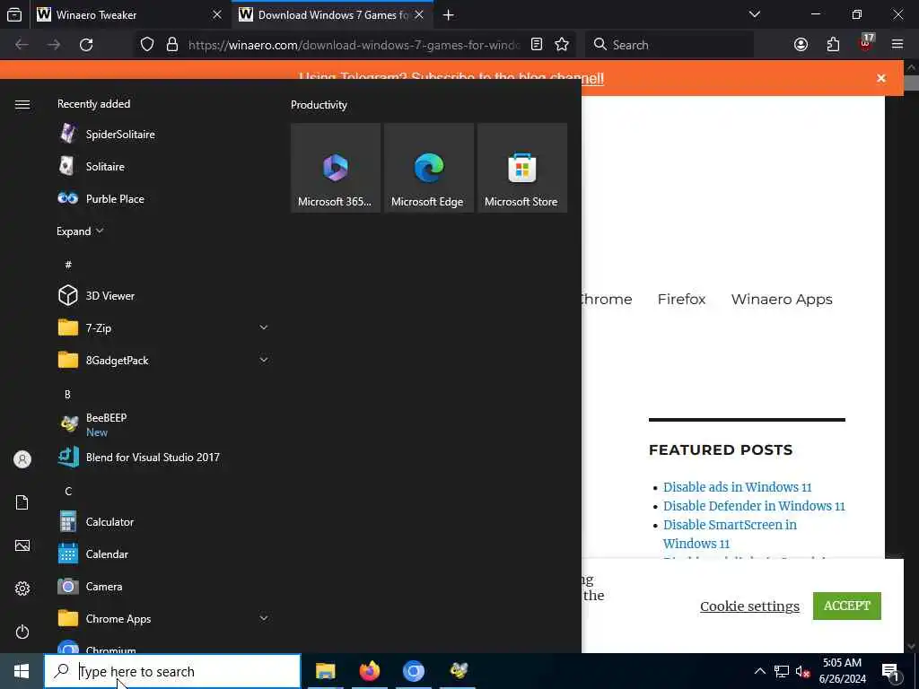Screen dimensions: 919x689
Task: Open the Microsoft Edge tile
Action: point(429,168)
